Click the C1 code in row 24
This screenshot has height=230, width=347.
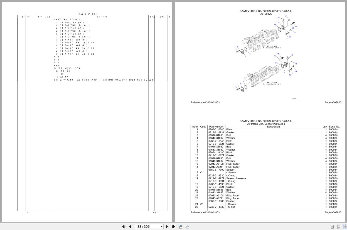pos(202,204)
